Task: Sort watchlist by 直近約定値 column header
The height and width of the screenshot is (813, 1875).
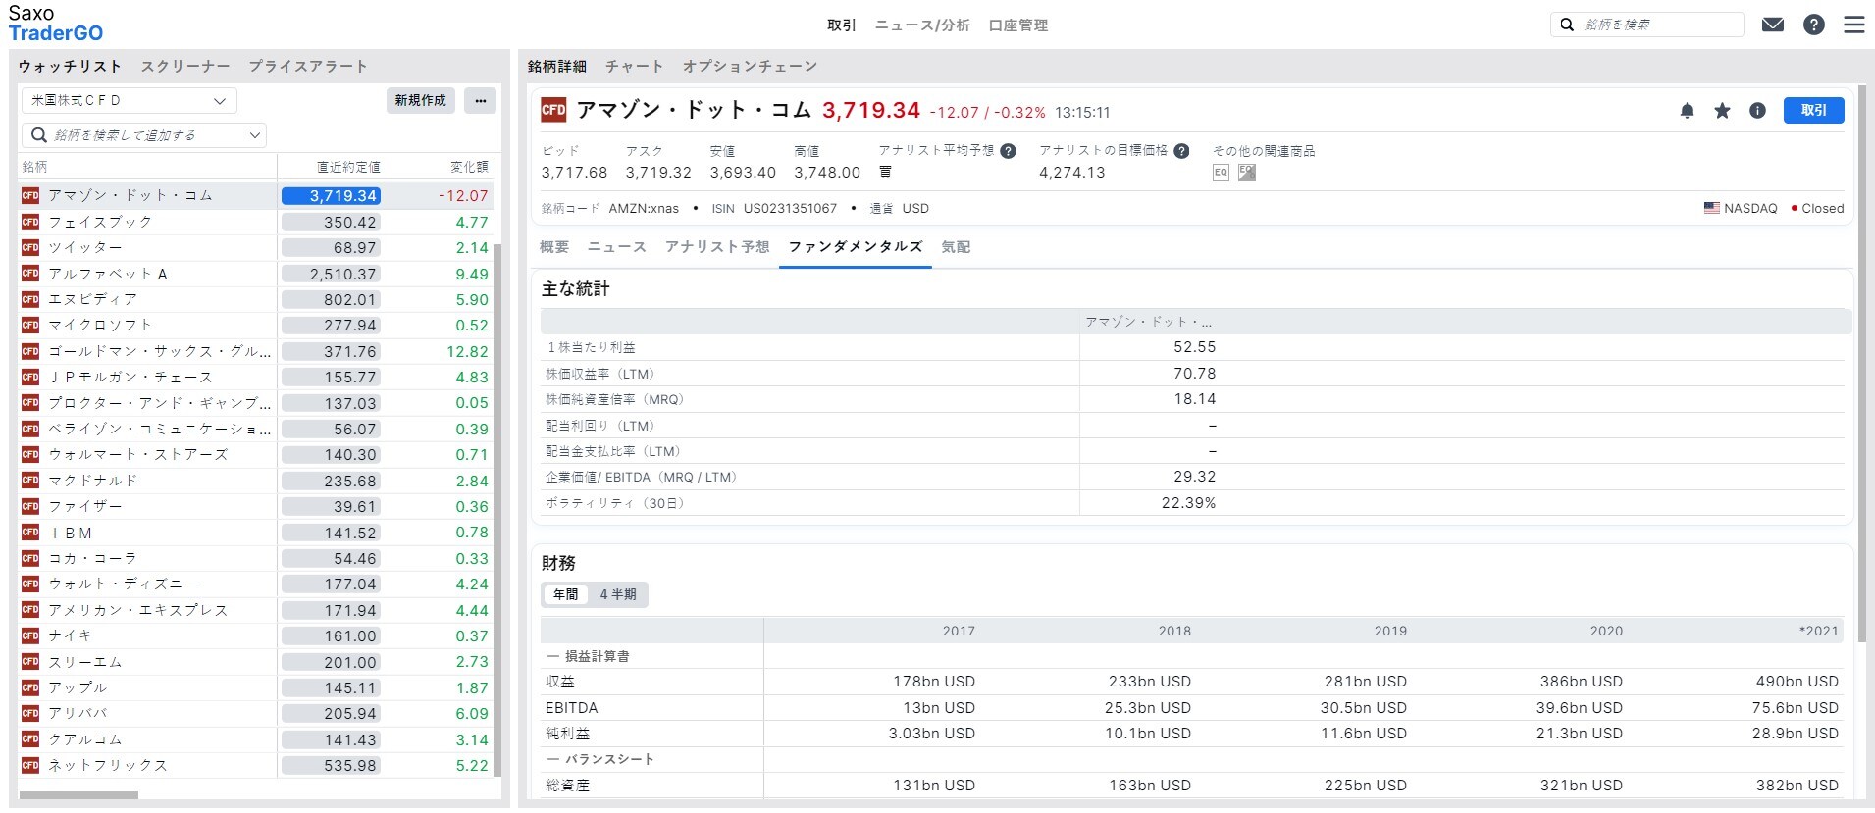Action: 348,167
